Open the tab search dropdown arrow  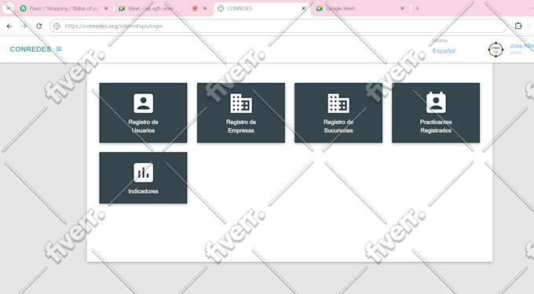pos(8,8)
